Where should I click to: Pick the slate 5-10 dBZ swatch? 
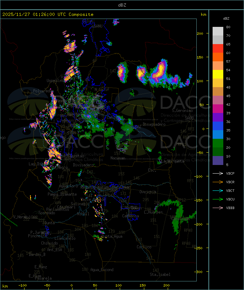[x=218, y=160]
